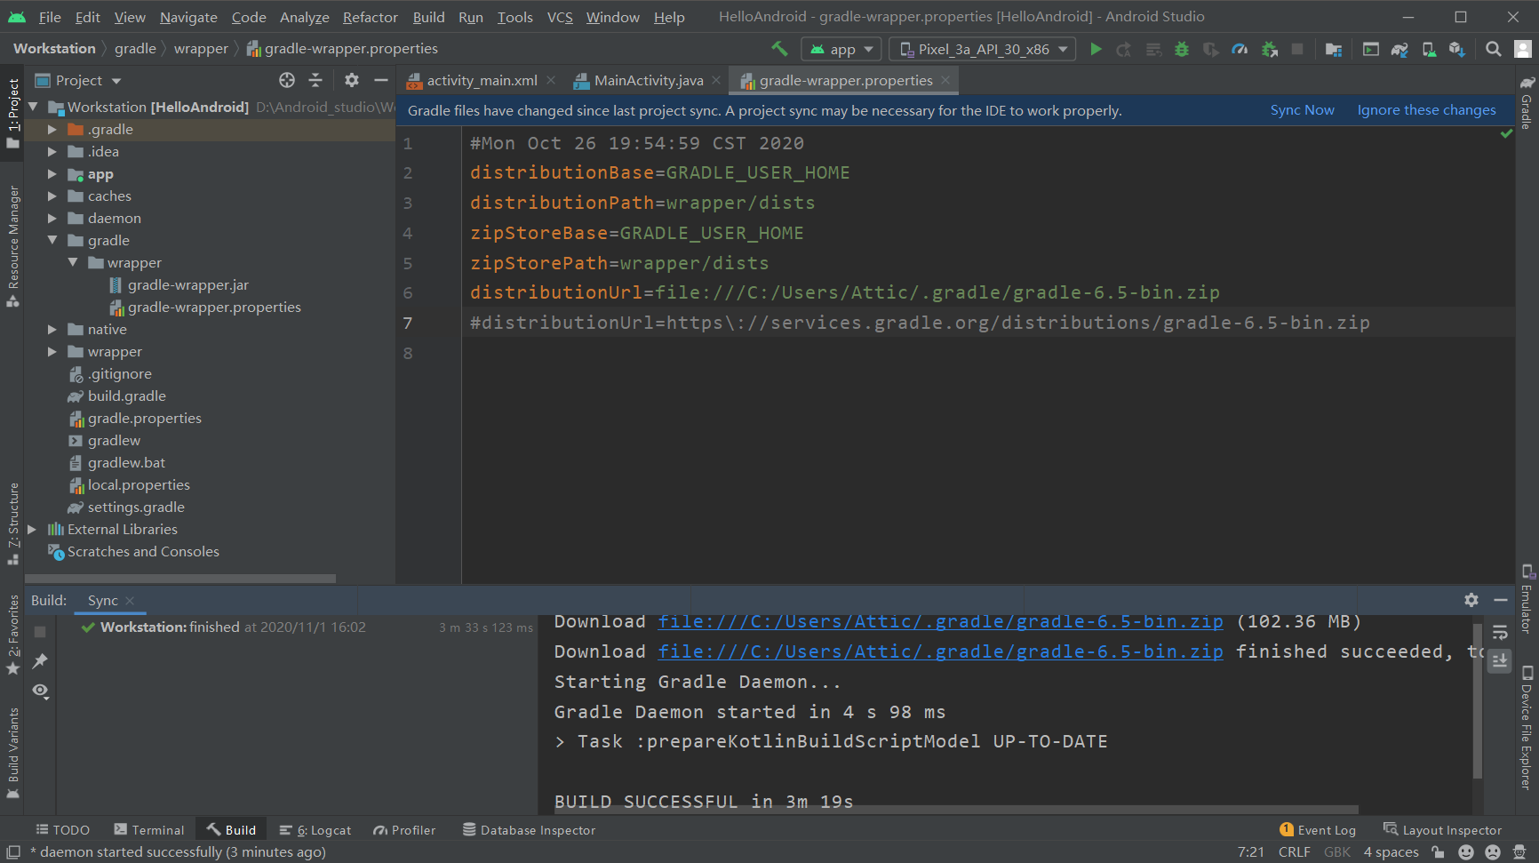
Task: Toggle the Resource Manager side panel
Action: point(13,246)
